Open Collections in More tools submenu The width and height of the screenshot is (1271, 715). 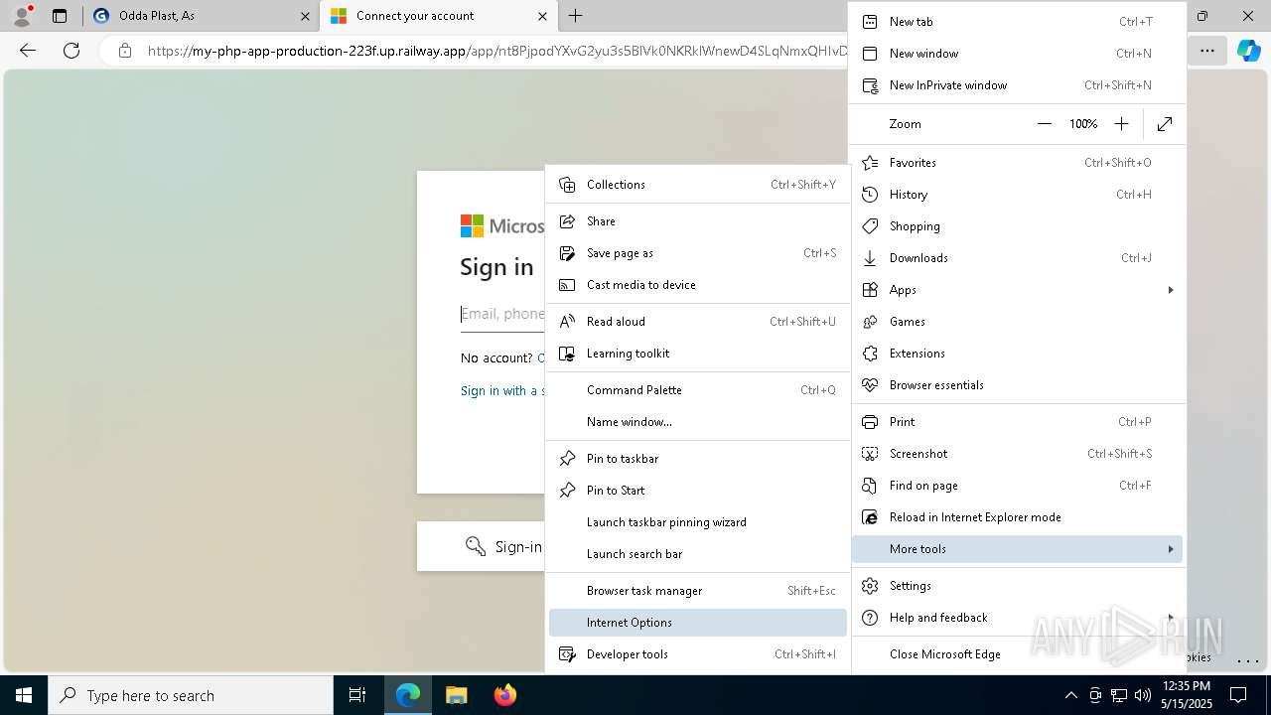pos(697,184)
